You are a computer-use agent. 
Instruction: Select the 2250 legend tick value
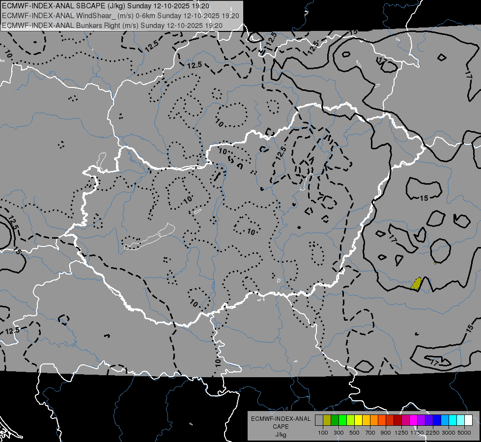pyautogui.click(x=433, y=433)
